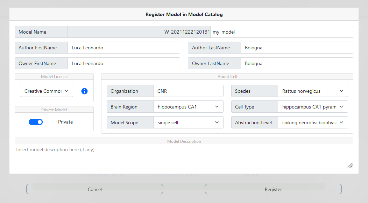
Task: Click the Cancel button
Action: click(x=94, y=189)
